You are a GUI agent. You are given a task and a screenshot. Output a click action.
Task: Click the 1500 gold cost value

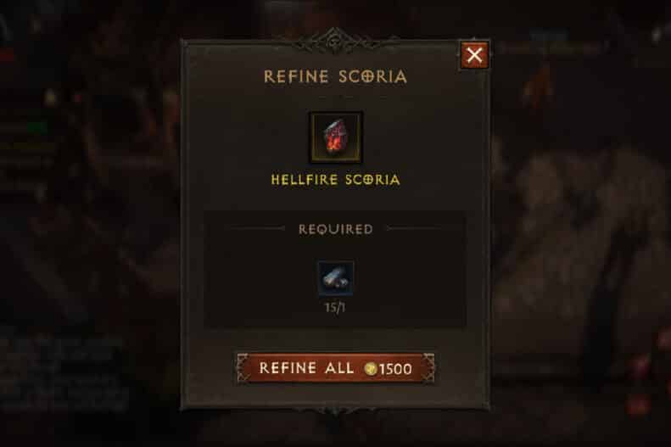pos(395,369)
